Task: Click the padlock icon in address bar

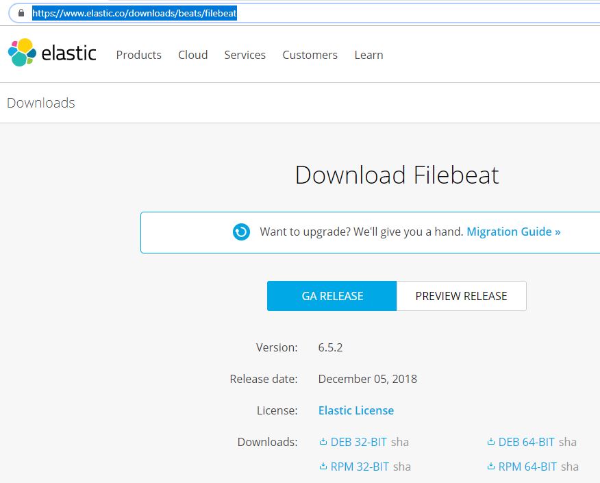Action: 21,14
